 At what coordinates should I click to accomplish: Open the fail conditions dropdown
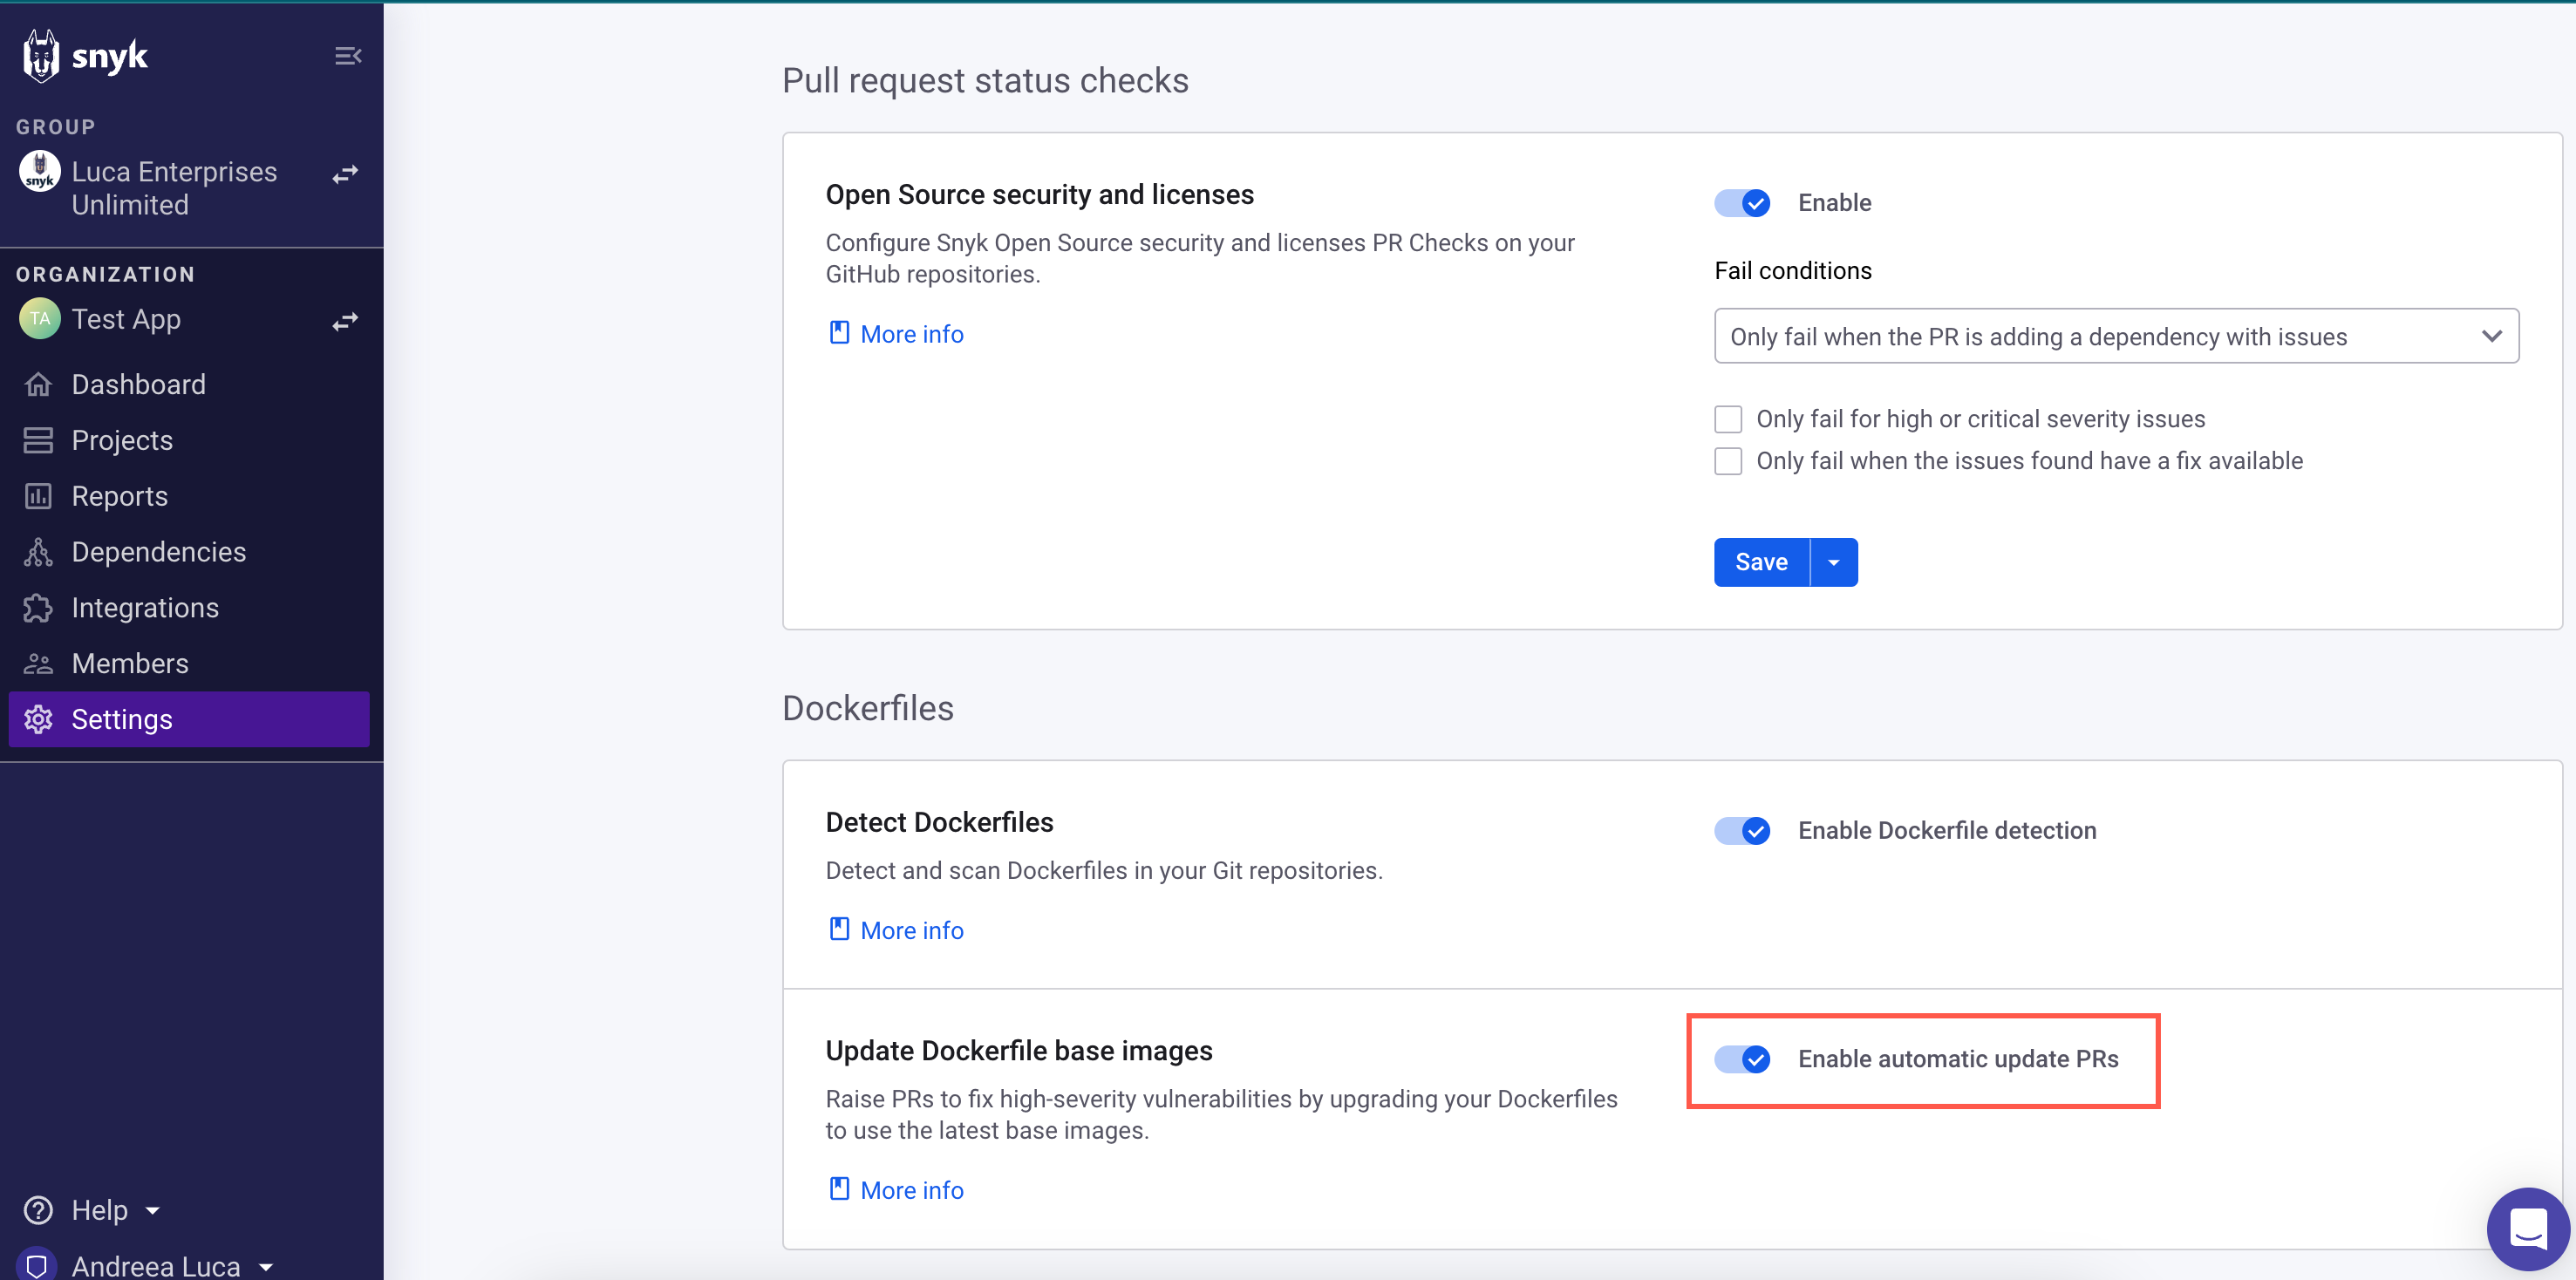click(2115, 336)
